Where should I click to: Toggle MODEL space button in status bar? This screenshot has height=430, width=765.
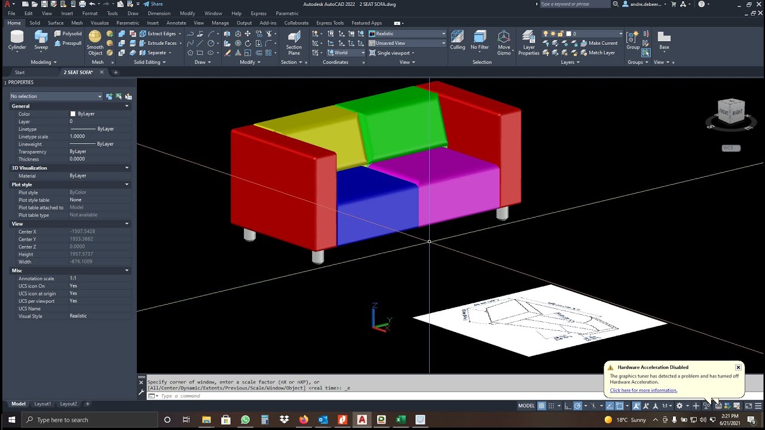[527, 406]
